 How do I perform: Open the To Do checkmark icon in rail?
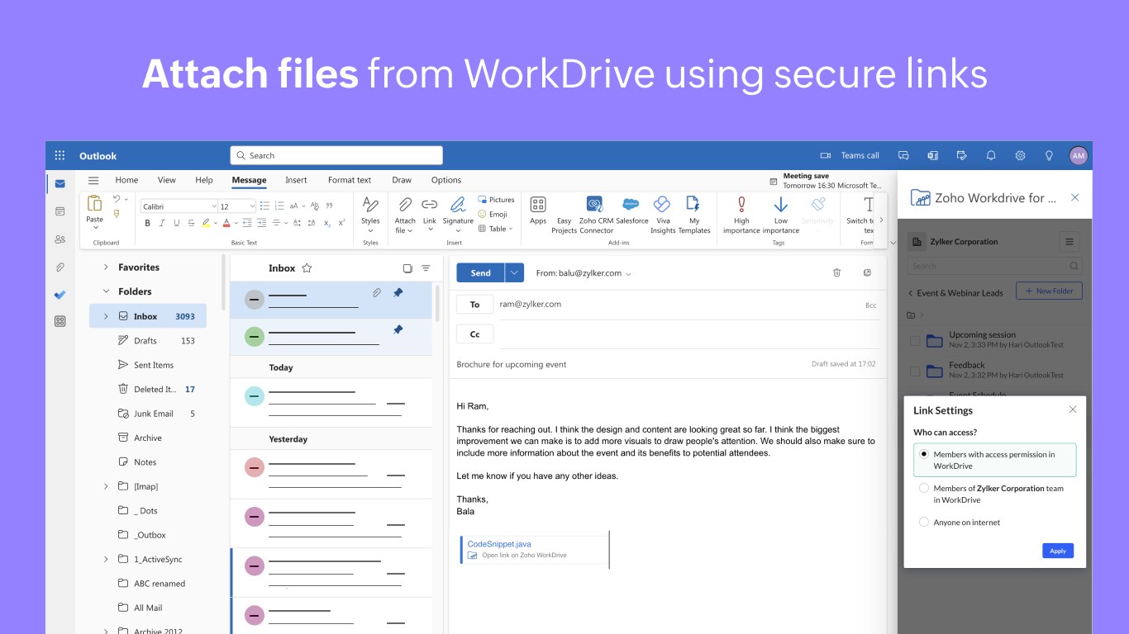click(60, 295)
